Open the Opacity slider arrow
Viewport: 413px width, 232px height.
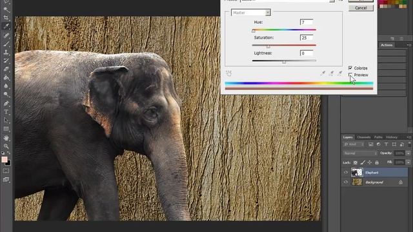click(408, 153)
